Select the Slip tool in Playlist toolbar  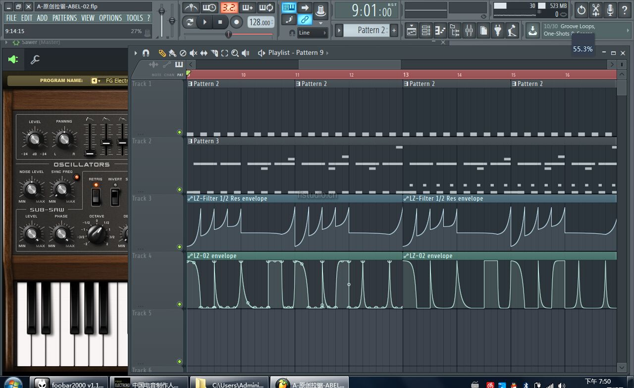click(204, 53)
